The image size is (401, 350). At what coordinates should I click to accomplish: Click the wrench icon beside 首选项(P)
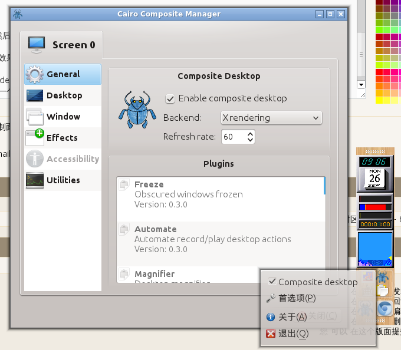271,298
